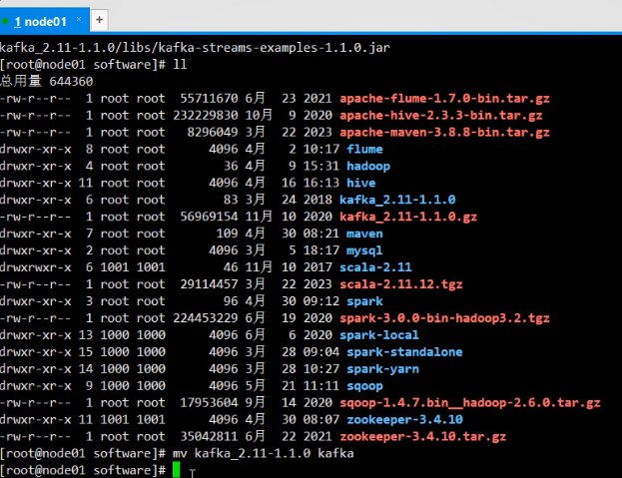The height and width of the screenshot is (478, 622).
Task: Click the file size 8296049
Action: point(213,132)
